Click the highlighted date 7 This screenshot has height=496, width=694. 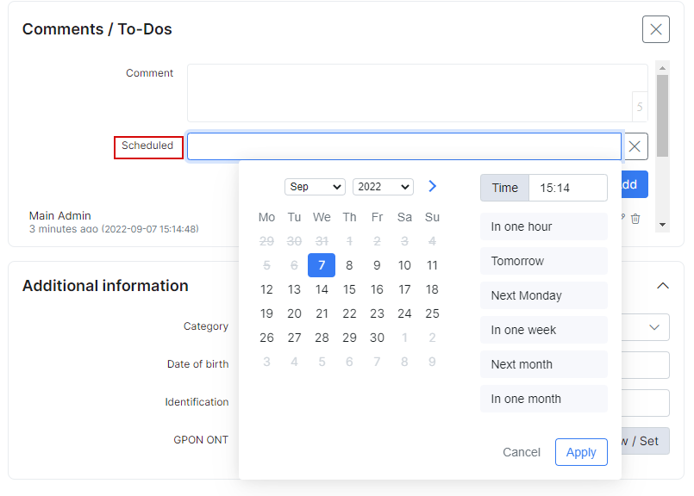click(322, 265)
